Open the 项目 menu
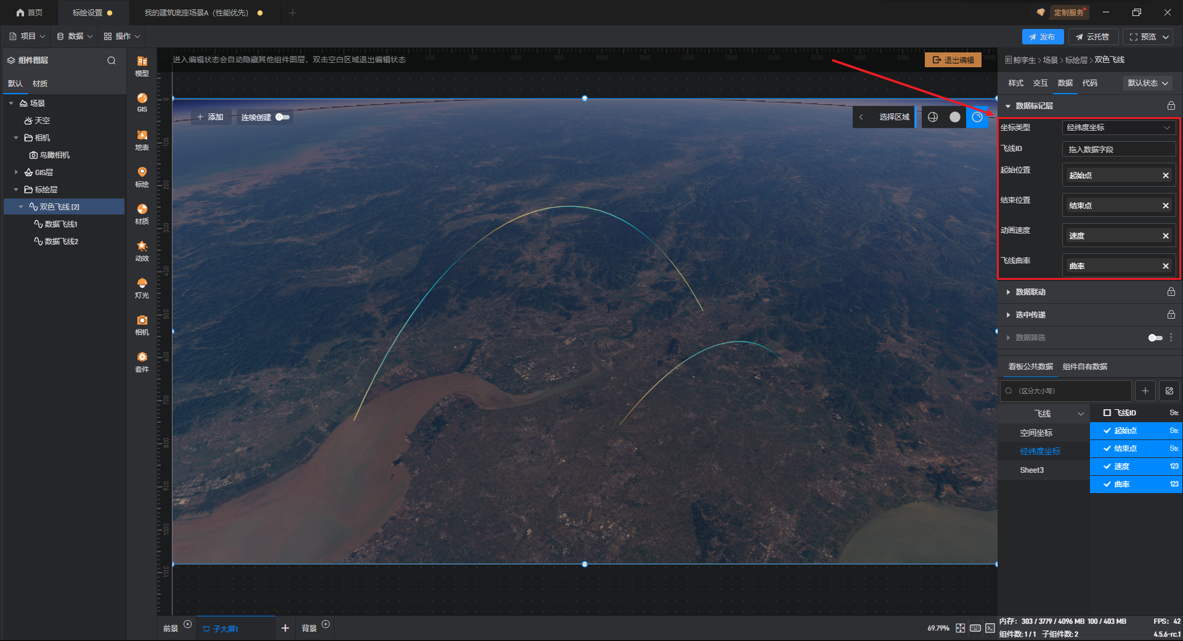Screen dimensions: 1183x641 point(27,36)
